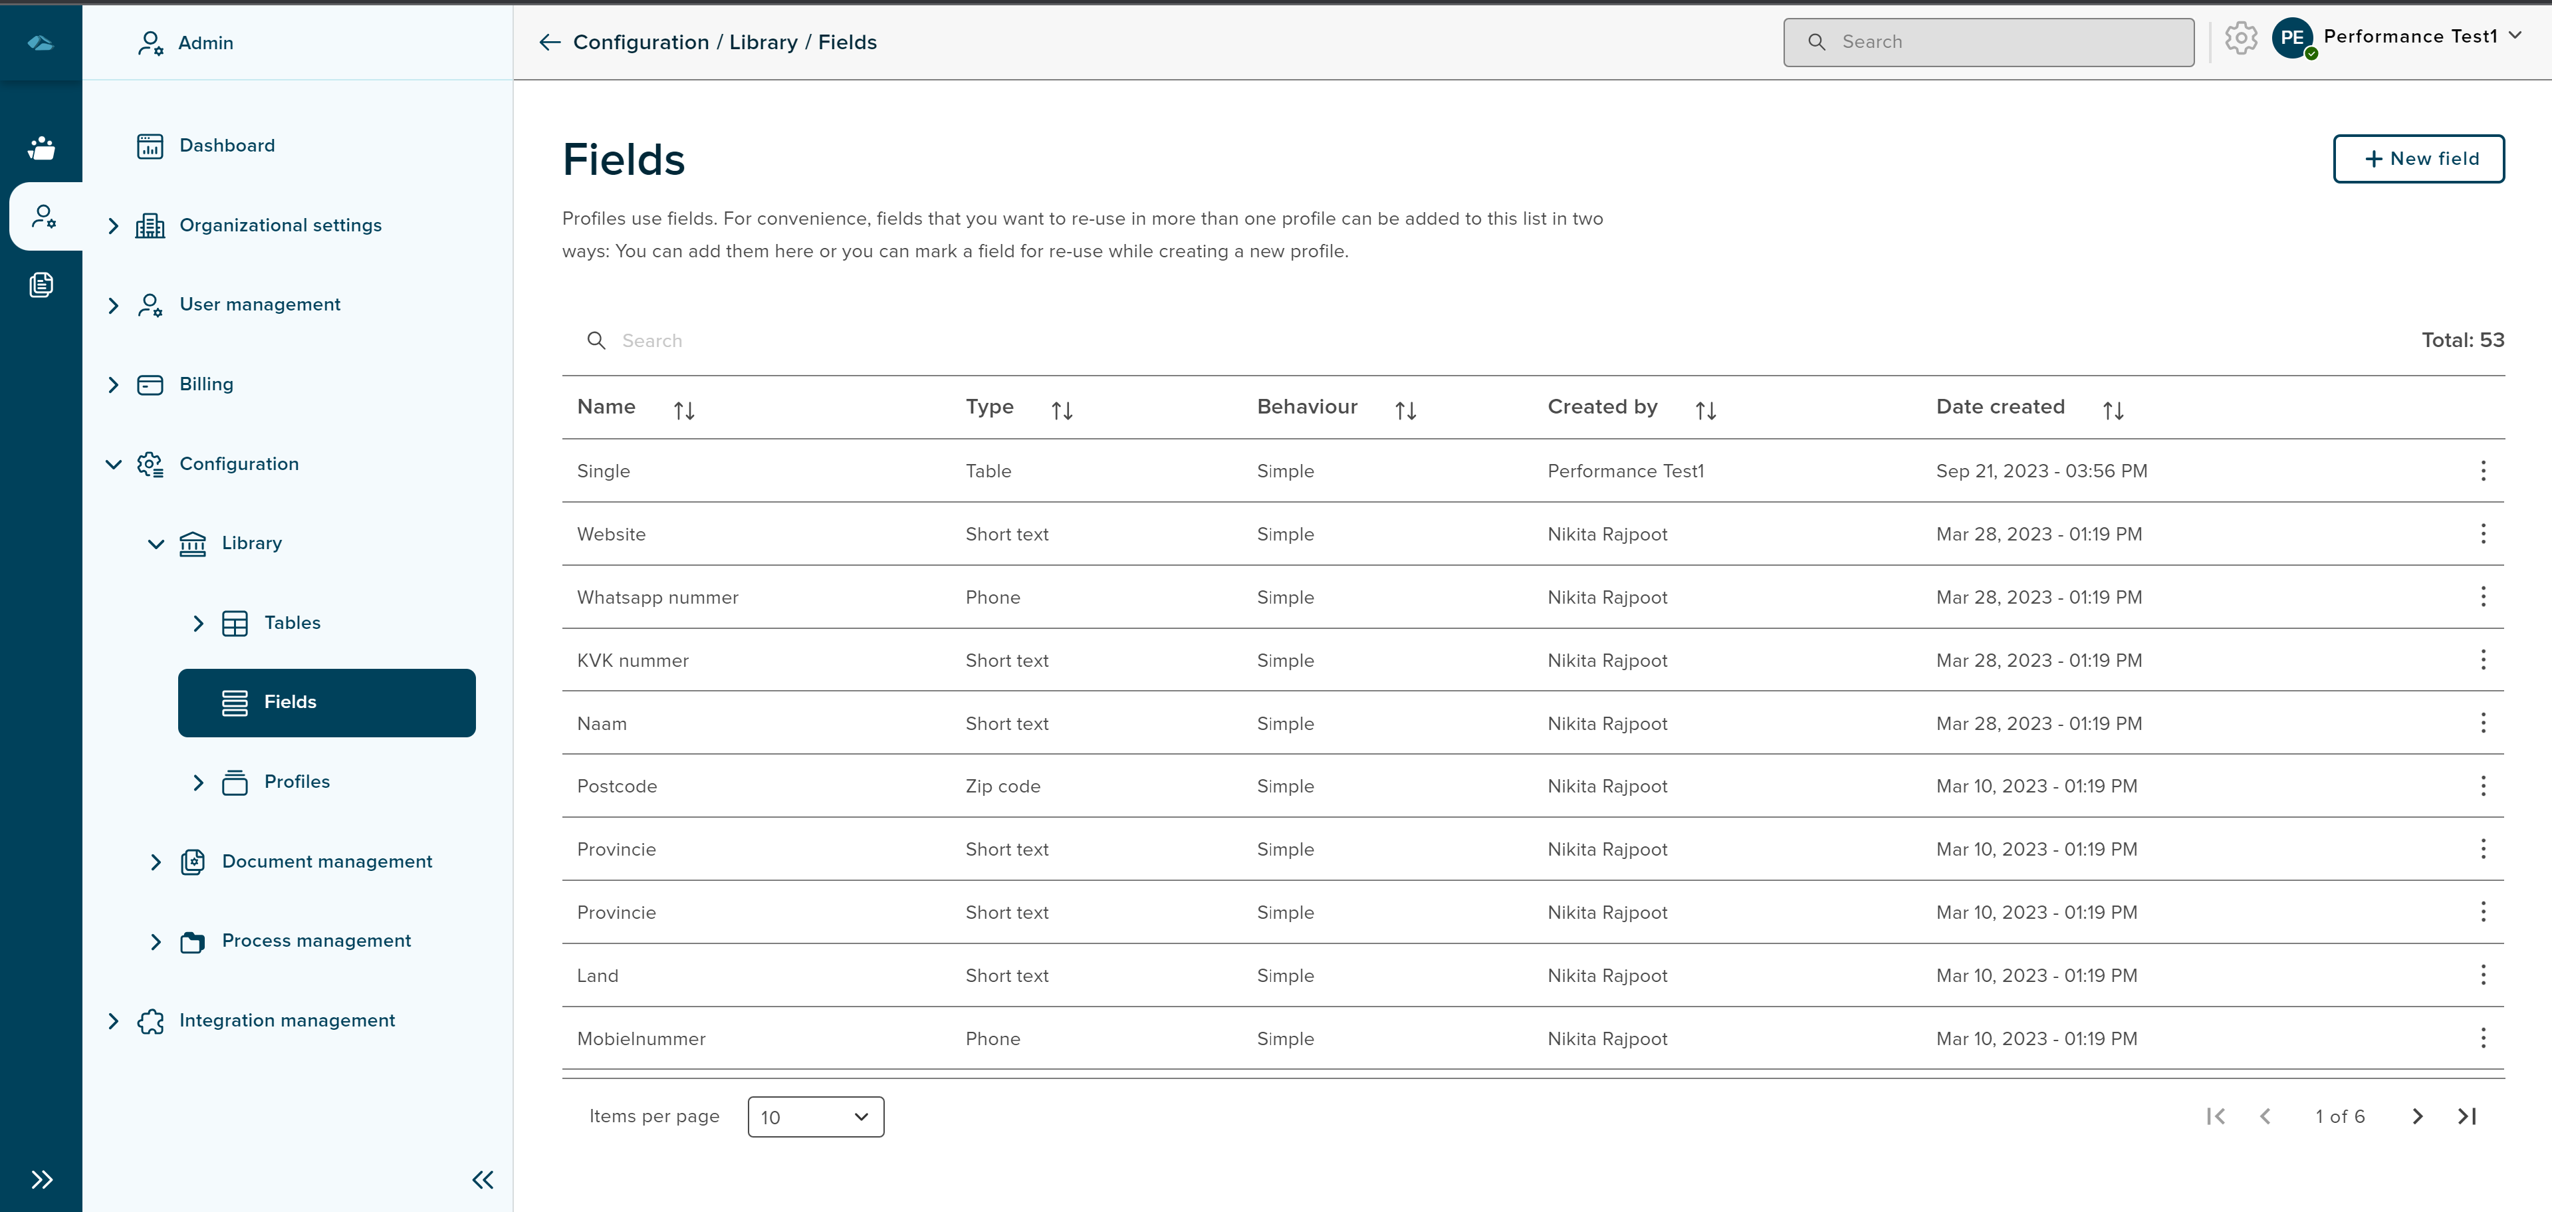Click the back arrow beside Configuration breadcrumb
This screenshot has height=1212, width=2552.
pos(550,43)
